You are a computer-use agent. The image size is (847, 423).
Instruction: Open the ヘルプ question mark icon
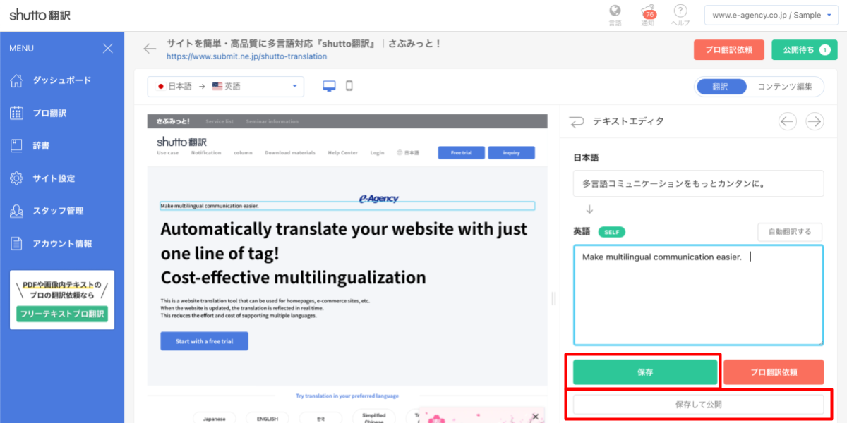pos(680,15)
